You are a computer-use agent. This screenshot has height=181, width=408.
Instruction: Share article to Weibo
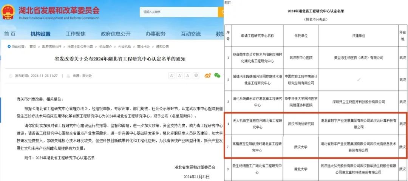pos(207,76)
